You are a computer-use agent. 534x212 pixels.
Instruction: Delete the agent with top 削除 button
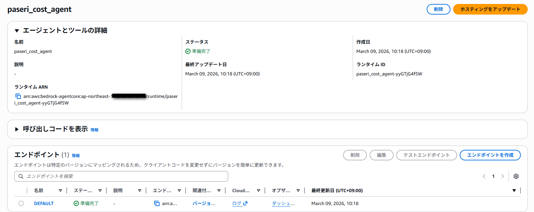(x=438, y=9)
